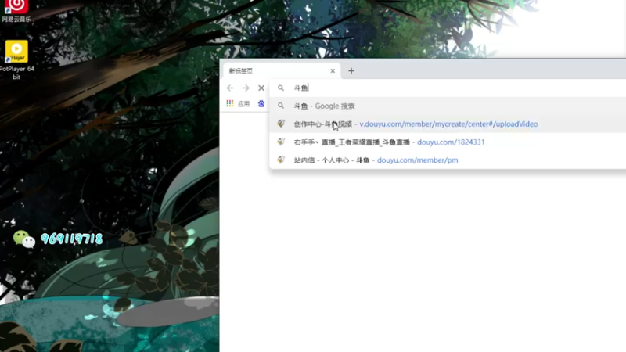626x352 pixels.
Task: Choose the 斗鱼 - Google 搜索 suggestion
Action: [x=448, y=106]
